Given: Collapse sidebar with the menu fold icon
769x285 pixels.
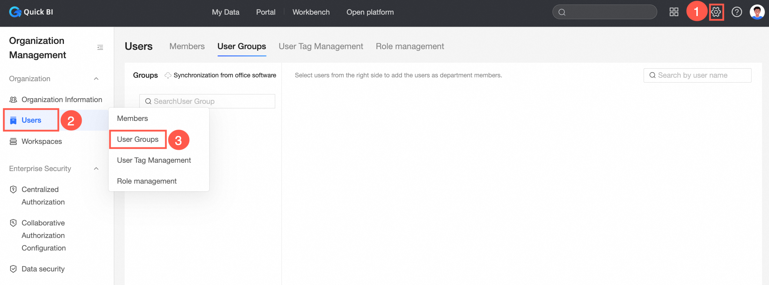Looking at the screenshot, I should pyautogui.click(x=100, y=47).
